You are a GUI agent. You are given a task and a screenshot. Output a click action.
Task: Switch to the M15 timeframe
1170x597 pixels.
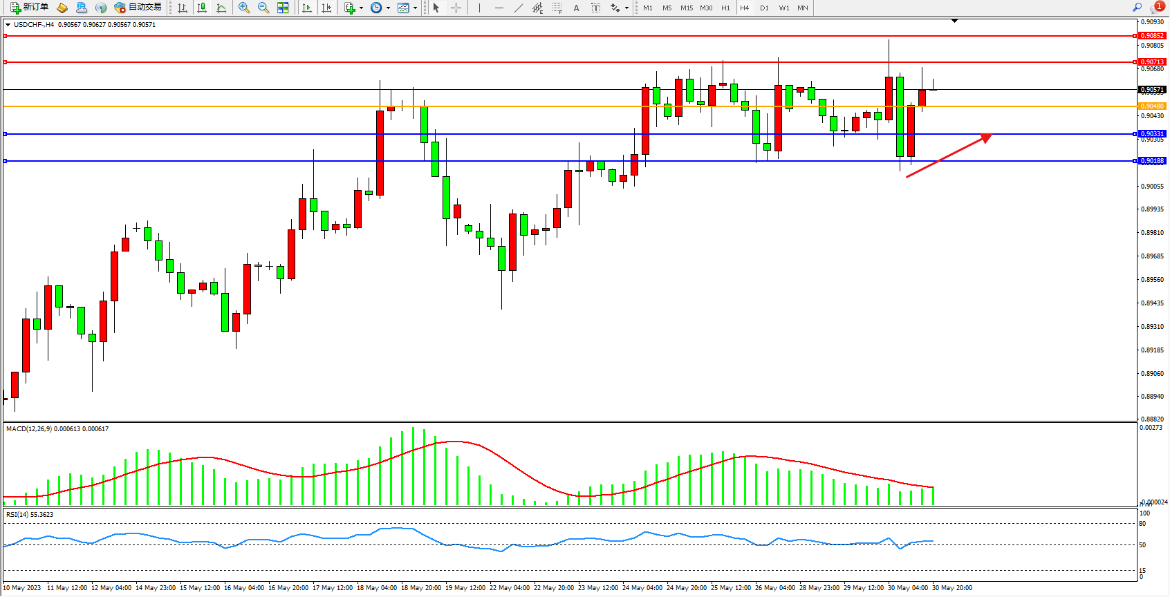pyautogui.click(x=686, y=8)
